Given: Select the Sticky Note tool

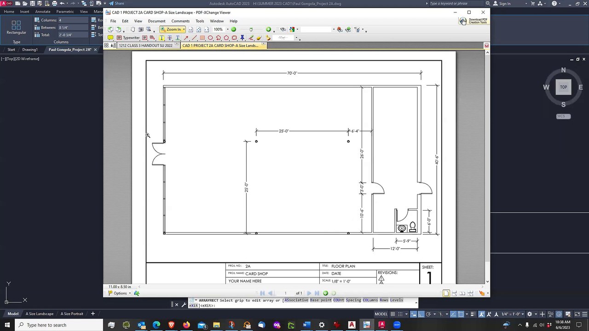Looking at the screenshot, I should point(110,38).
